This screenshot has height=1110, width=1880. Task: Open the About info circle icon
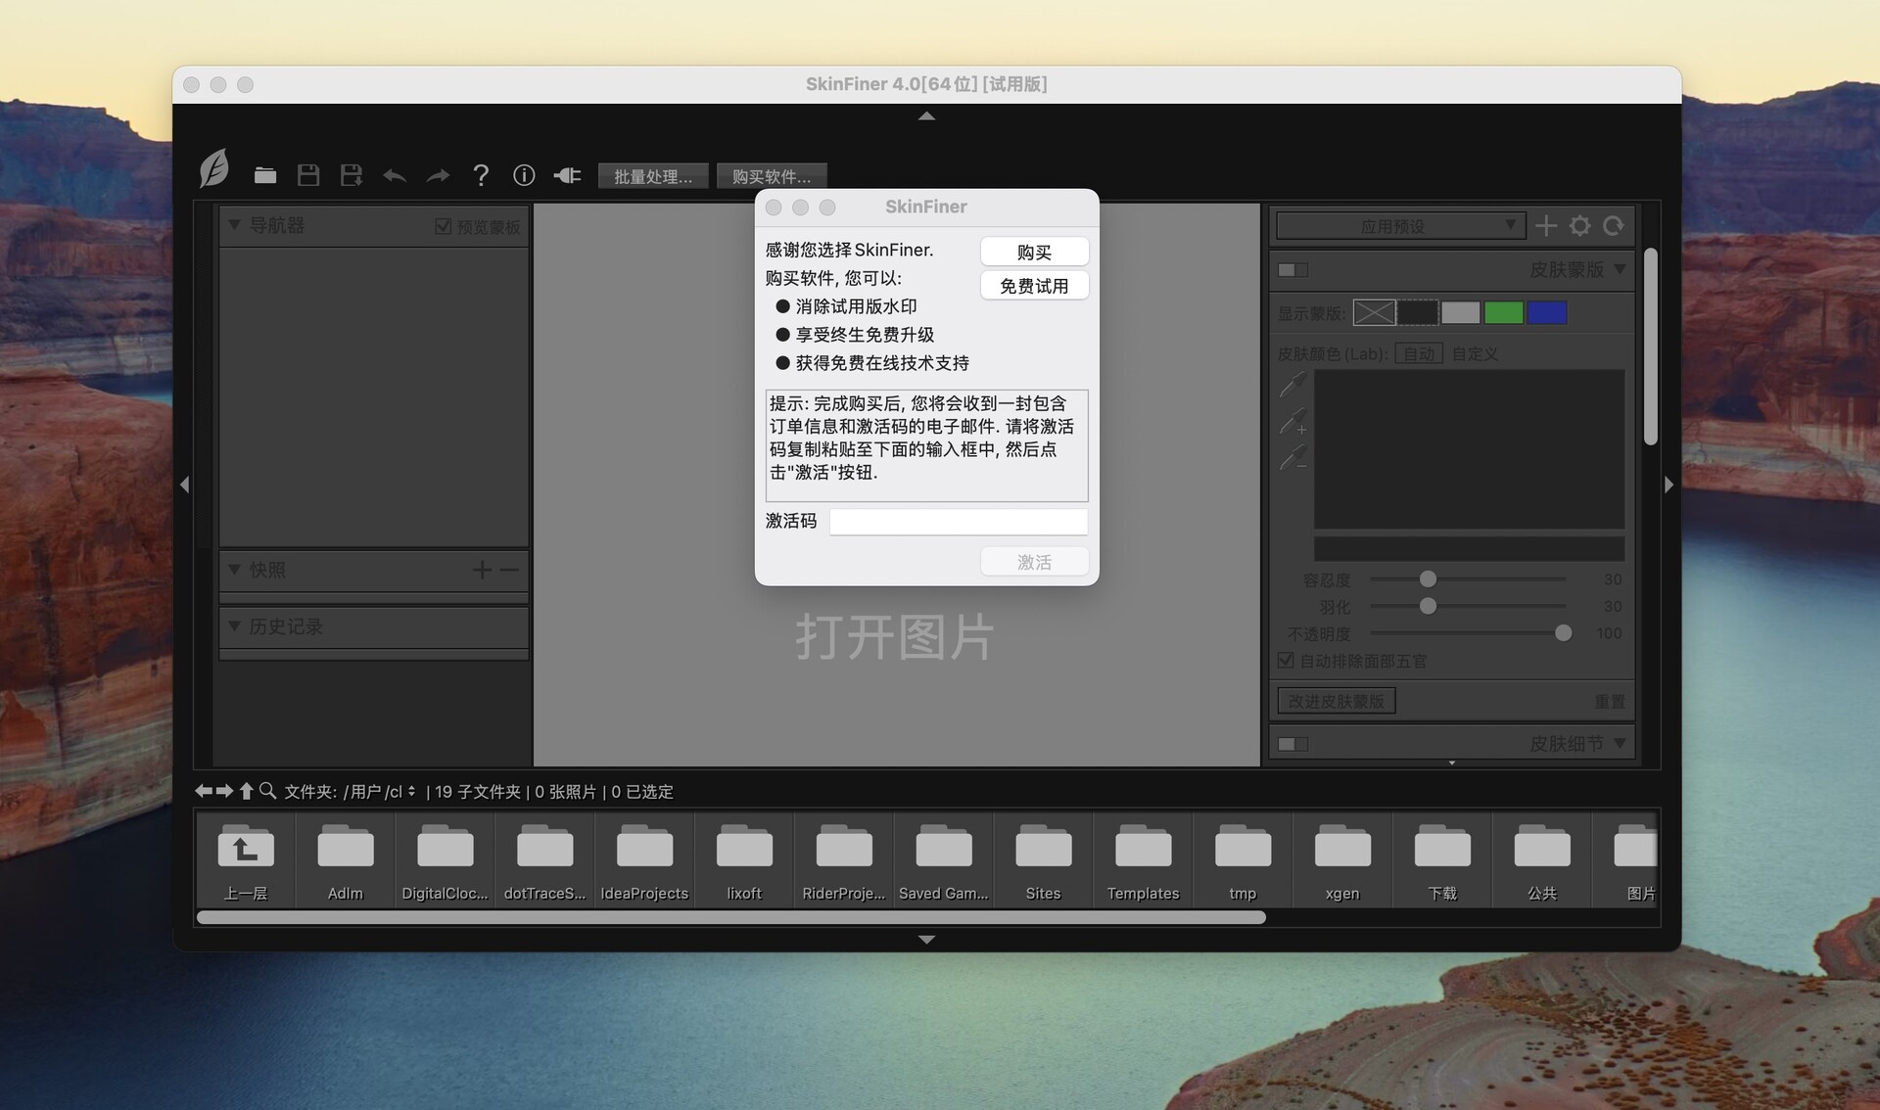pyautogui.click(x=524, y=175)
